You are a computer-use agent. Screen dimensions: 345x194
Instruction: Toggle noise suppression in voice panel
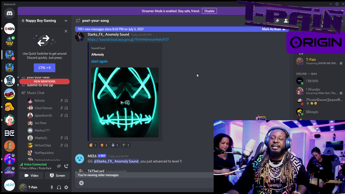click(x=59, y=167)
